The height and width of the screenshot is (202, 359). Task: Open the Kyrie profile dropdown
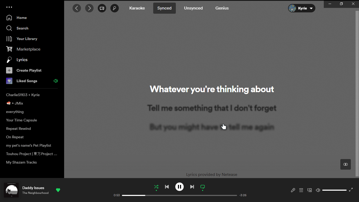(x=302, y=8)
